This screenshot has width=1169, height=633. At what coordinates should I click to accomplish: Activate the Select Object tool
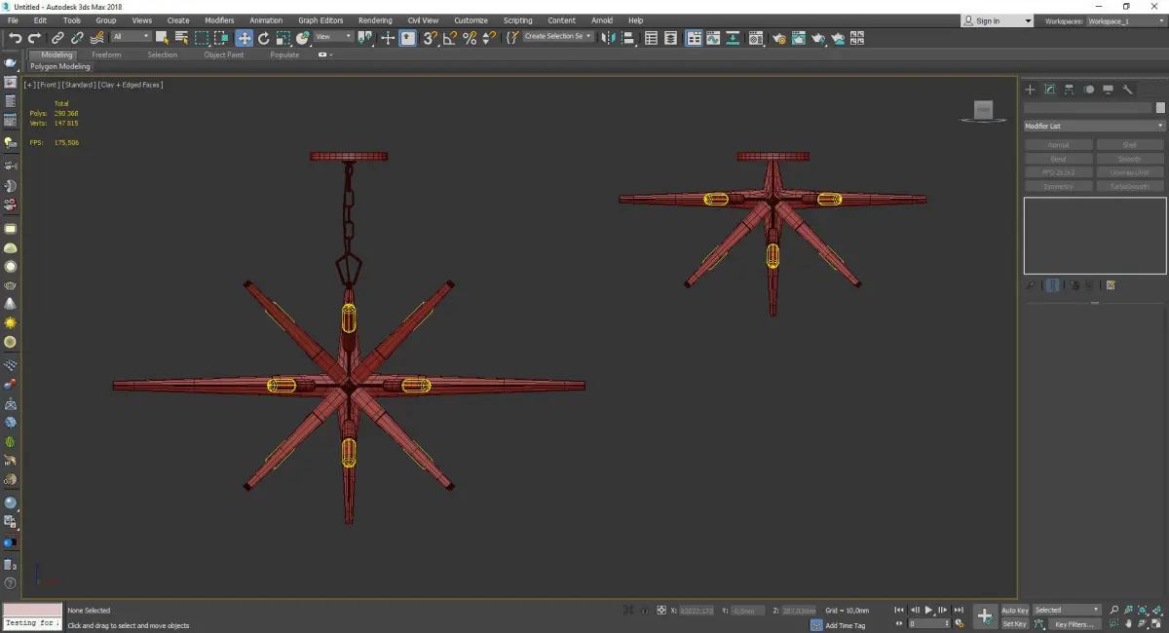tap(162, 38)
